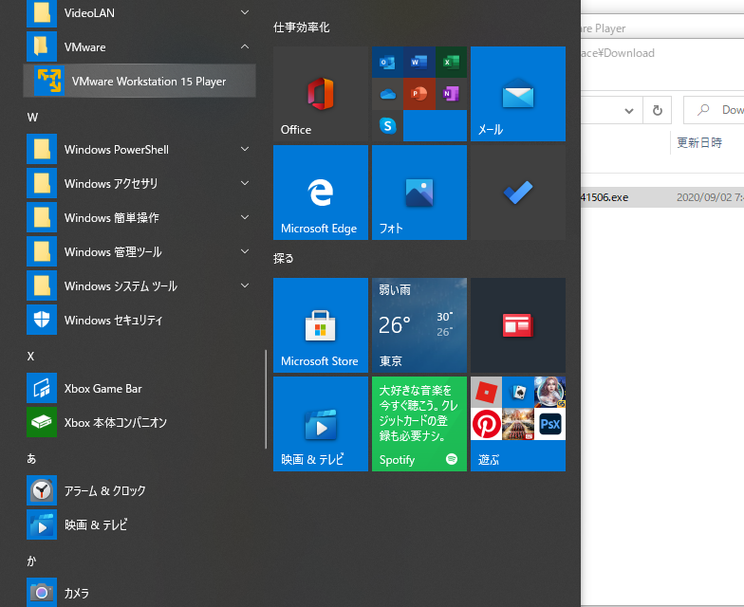Image resolution: width=744 pixels, height=607 pixels.
Task: Open address bar history dropdown in Explorer
Action: [629, 111]
